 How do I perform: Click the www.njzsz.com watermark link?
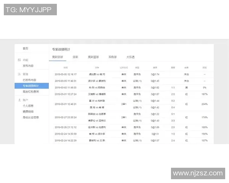pyautogui.click(x=197, y=173)
